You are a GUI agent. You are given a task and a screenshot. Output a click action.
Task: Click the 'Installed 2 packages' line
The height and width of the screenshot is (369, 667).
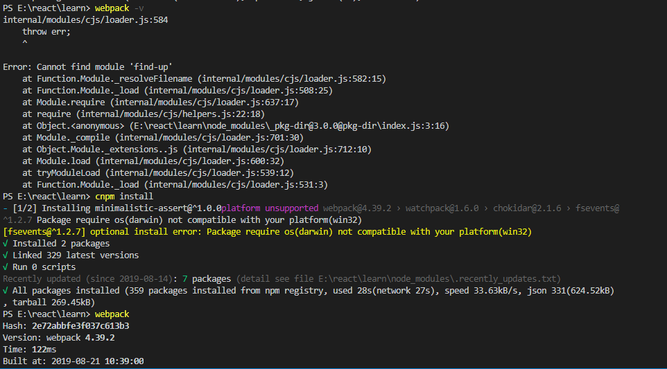click(56, 244)
